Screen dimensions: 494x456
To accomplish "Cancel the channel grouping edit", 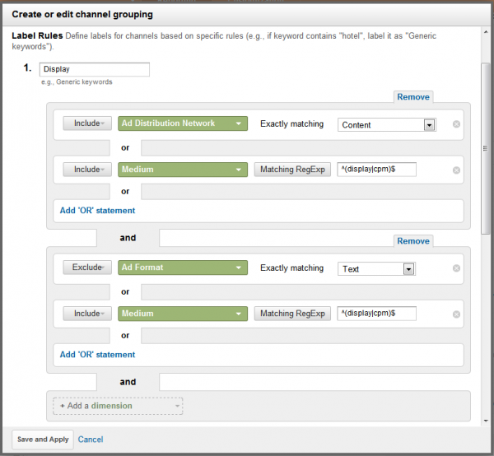I will tap(90, 440).
